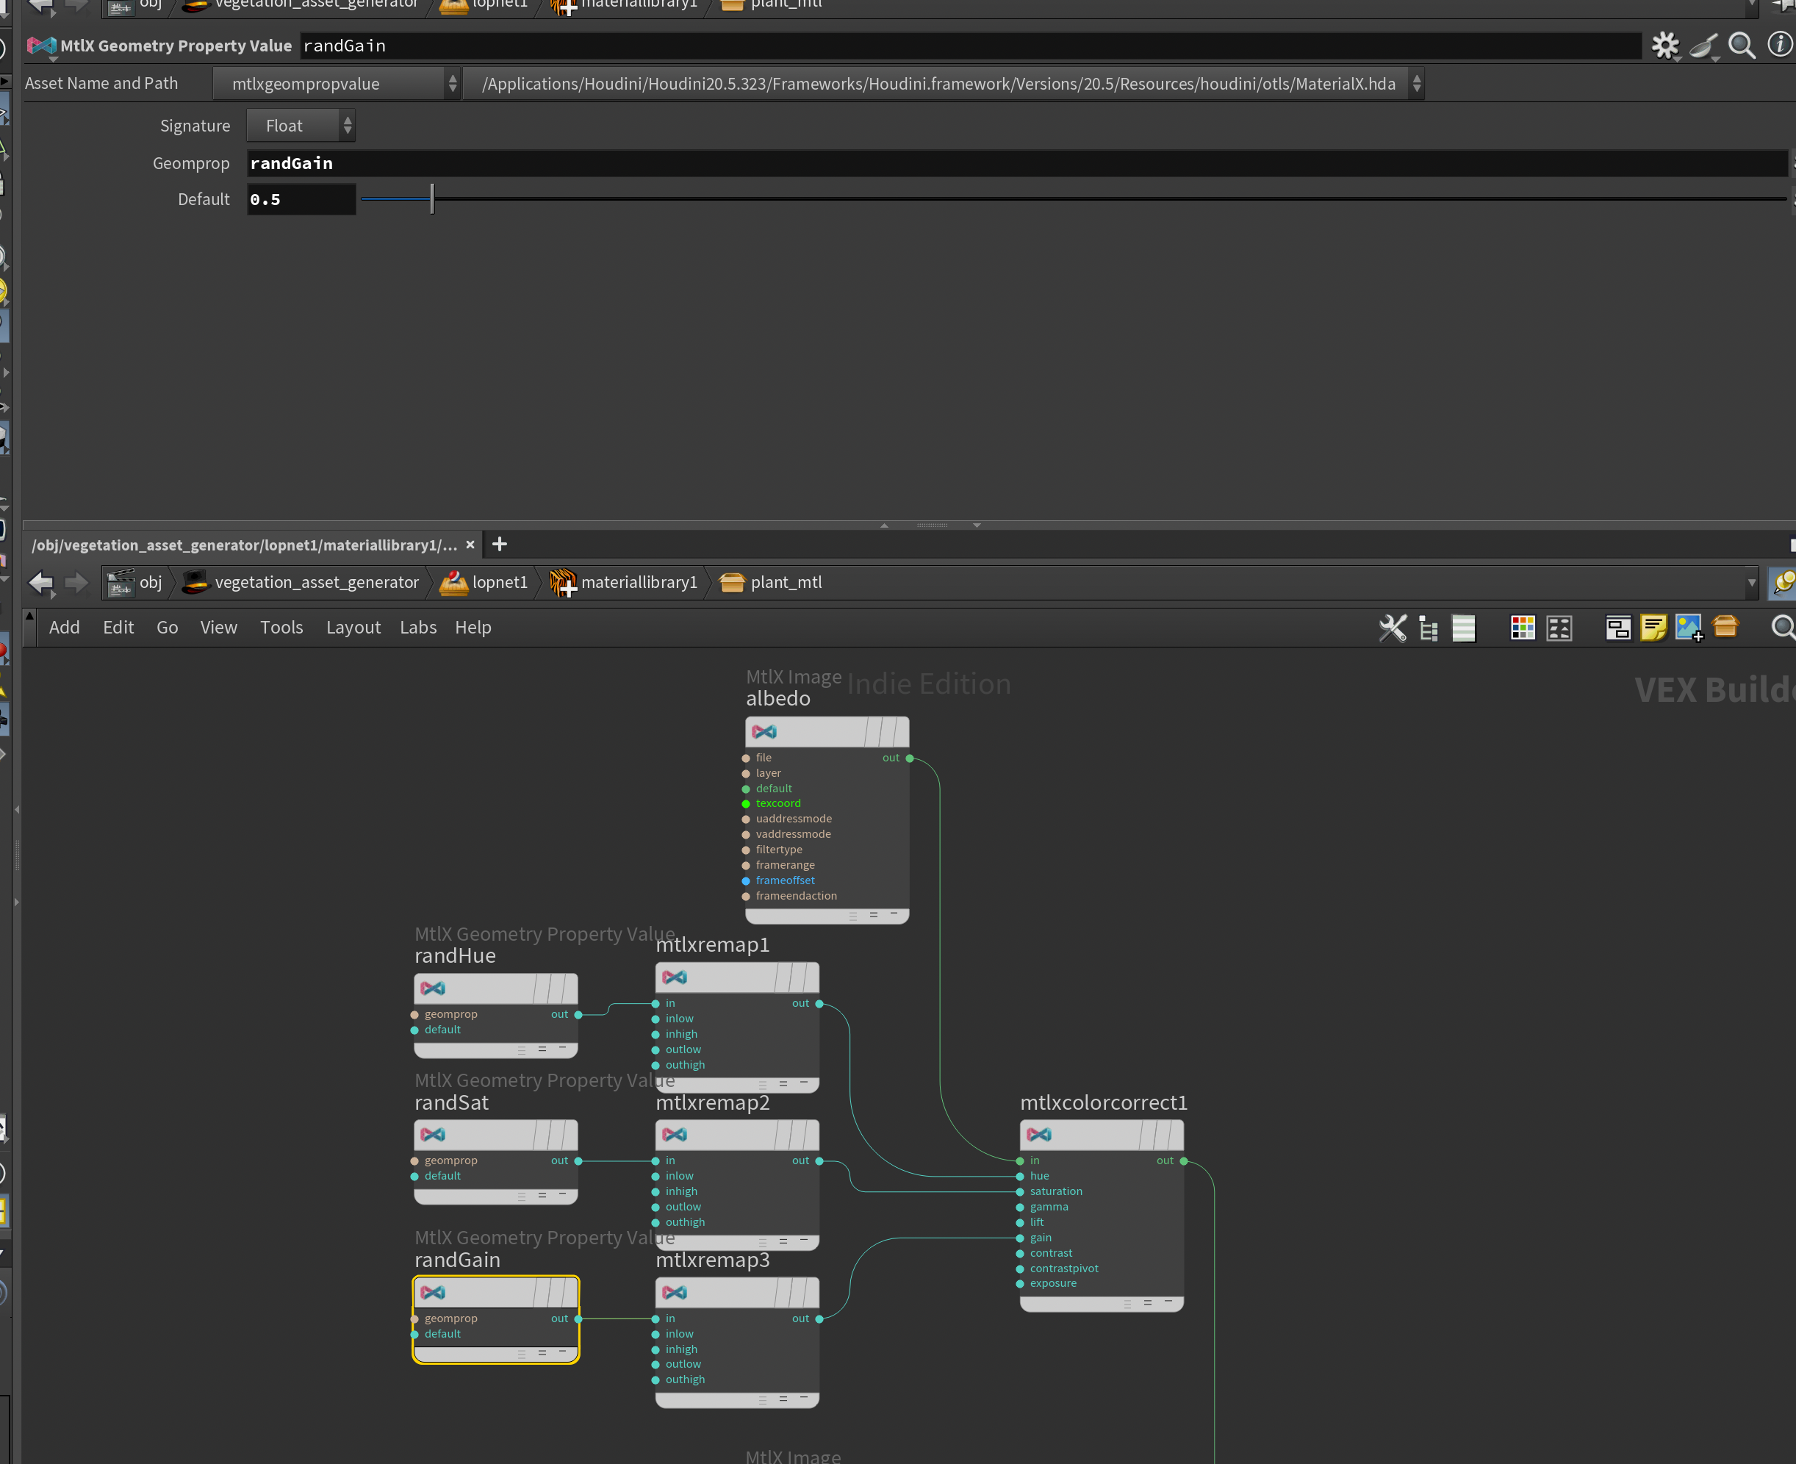Screen dimensions: 1796x1464
Task: Expand the network path history dropdown
Action: click(1751, 583)
